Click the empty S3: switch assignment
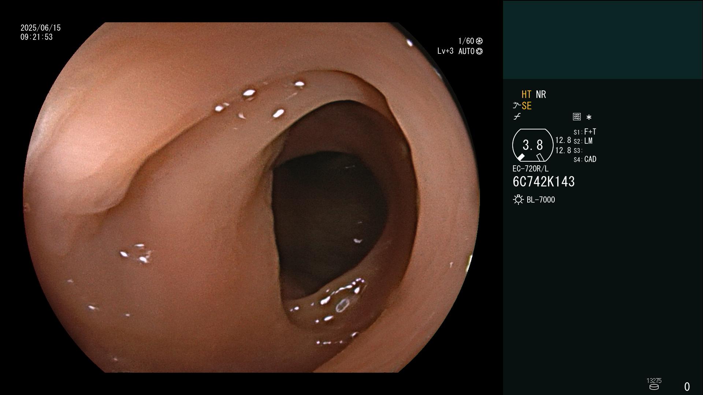This screenshot has height=395, width=703. click(578, 150)
